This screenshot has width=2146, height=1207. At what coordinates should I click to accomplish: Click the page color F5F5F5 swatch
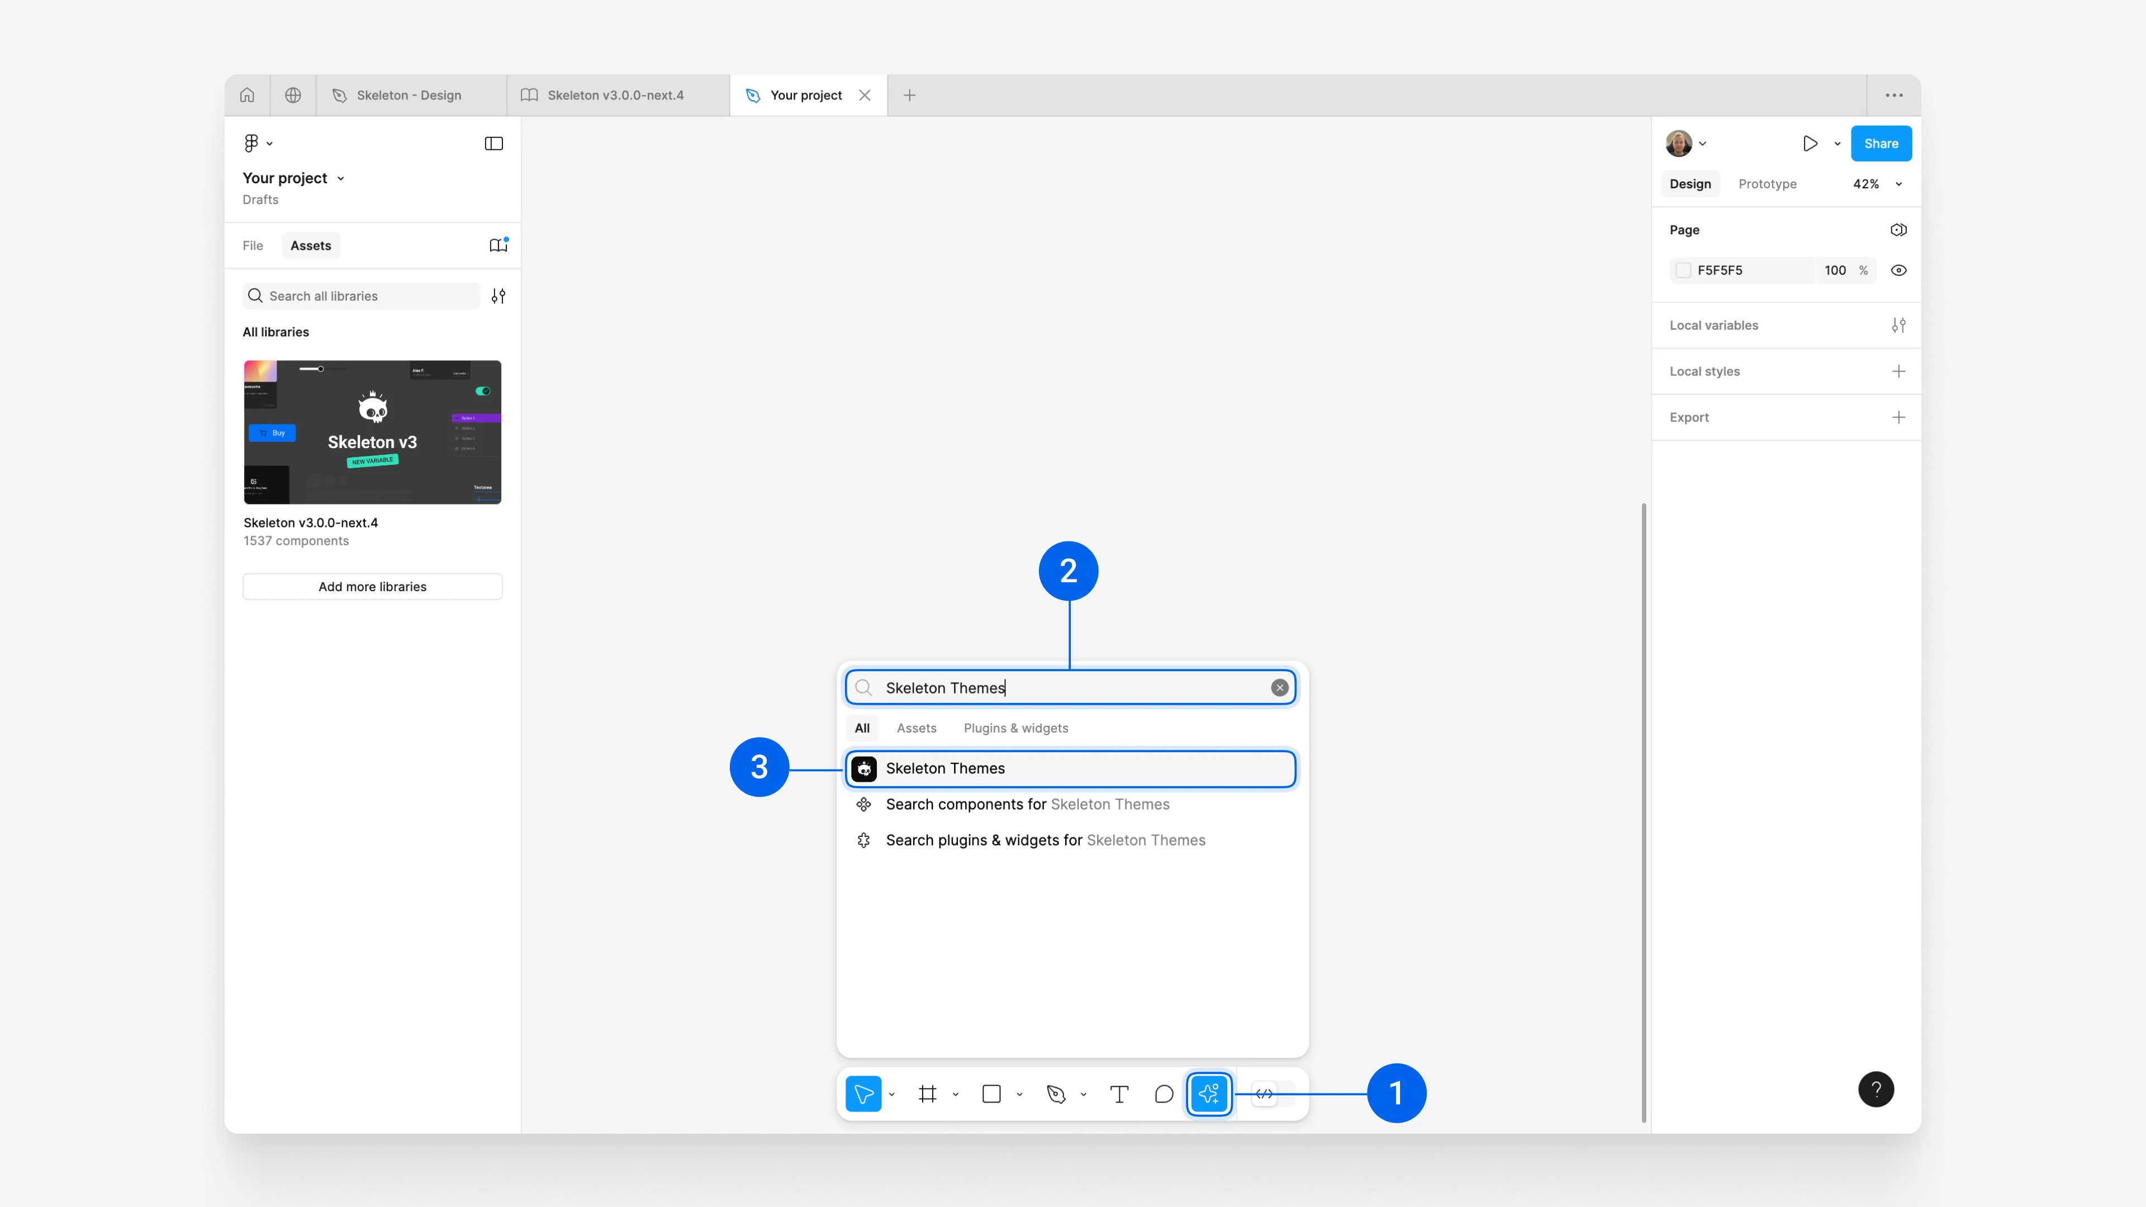[x=1683, y=270]
